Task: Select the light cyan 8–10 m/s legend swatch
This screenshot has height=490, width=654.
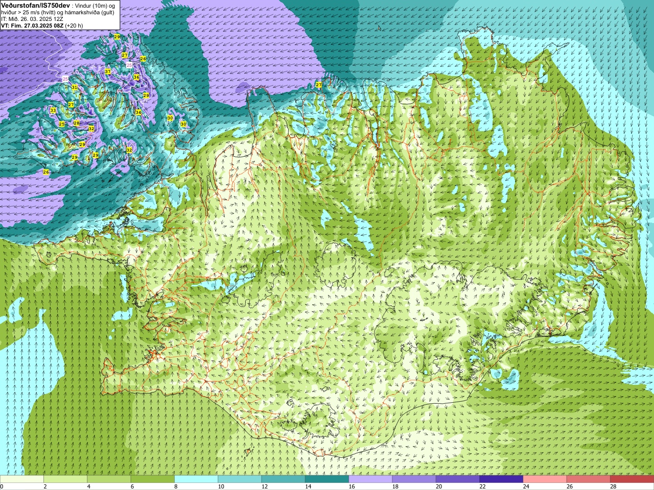Action: tap(196, 479)
